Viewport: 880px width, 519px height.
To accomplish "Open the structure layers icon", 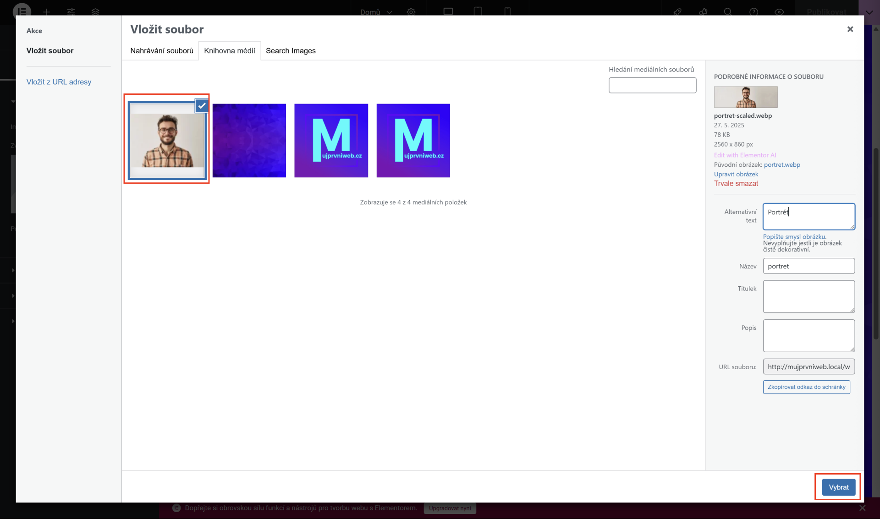I will (x=95, y=12).
